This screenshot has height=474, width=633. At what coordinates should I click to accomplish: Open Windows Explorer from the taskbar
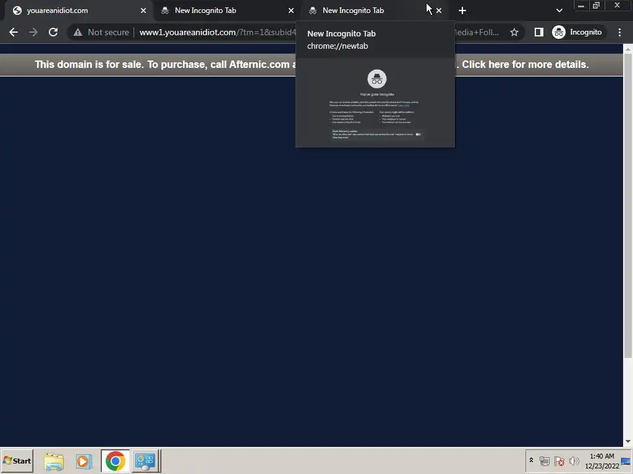pos(54,460)
